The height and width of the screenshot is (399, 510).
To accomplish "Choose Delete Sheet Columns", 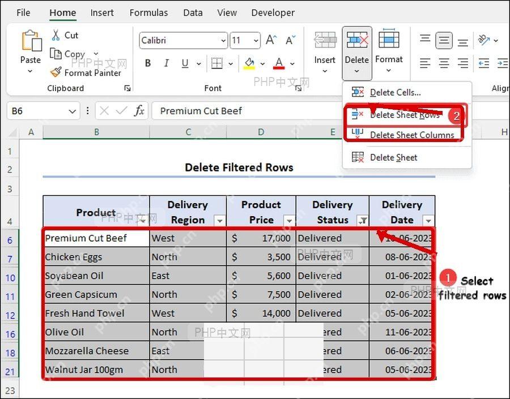I will [407, 135].
